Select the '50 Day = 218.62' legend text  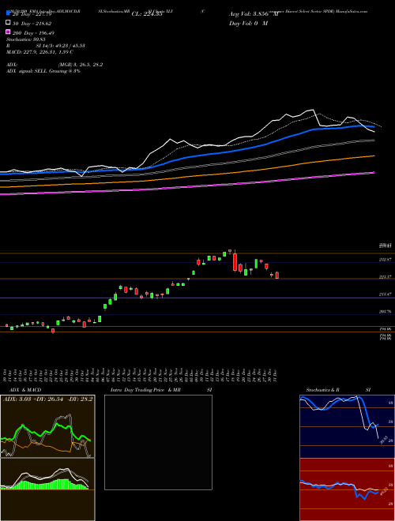point(32,24)
